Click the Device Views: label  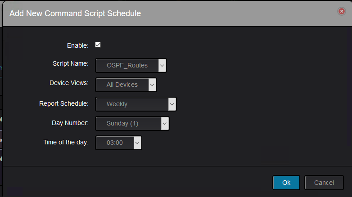point(69,83)
